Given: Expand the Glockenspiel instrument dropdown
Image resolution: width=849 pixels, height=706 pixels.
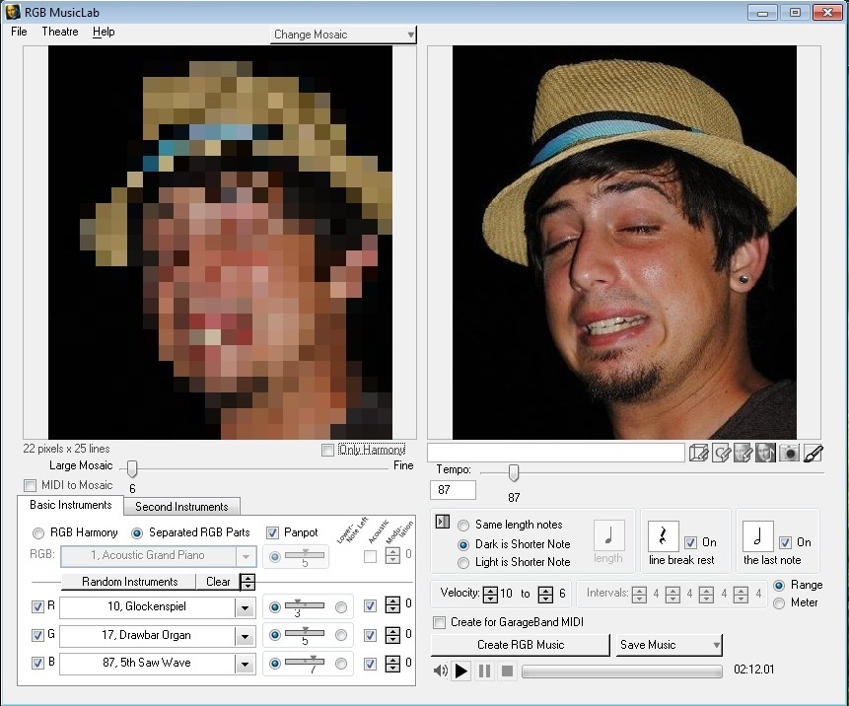Looking at the screenshot, I should 245,607.
